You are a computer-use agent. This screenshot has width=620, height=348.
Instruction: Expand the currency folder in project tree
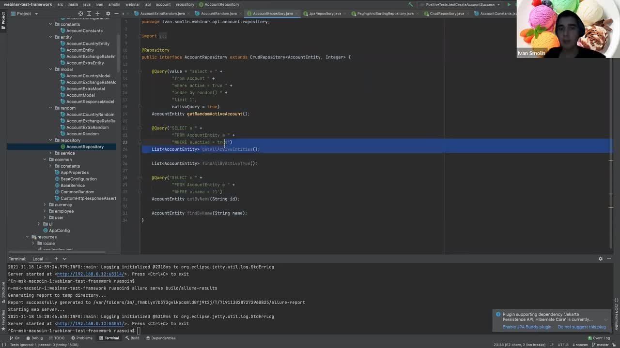point(45,204)
